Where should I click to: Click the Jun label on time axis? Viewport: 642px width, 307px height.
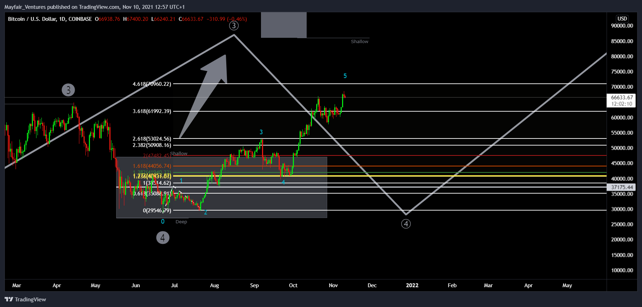pos(136,285)
